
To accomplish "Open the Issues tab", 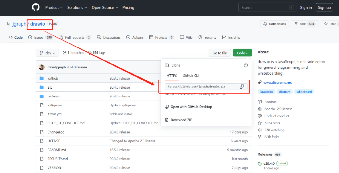I will [40, 37].
